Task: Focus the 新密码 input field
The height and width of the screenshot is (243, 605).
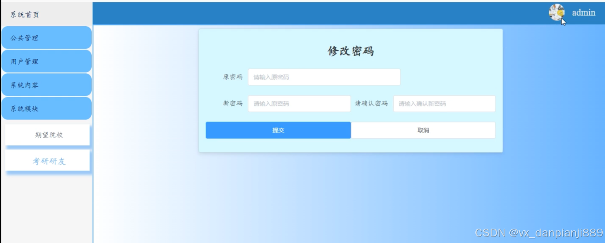Action: pos(299,104)
